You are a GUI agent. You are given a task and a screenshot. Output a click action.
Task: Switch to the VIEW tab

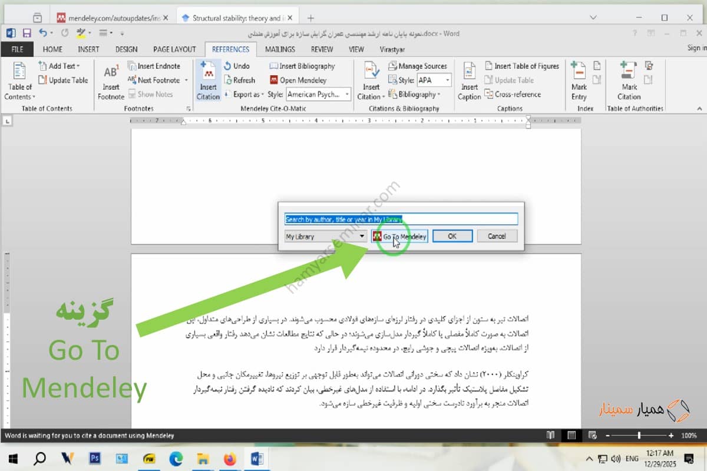coord(356,49)
